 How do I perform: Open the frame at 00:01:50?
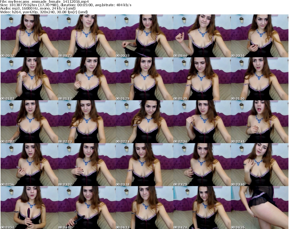pyautogui.click(x=259, y=79)
